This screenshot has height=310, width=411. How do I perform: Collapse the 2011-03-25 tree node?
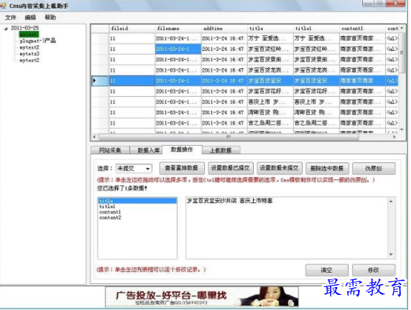pos(6,29)
